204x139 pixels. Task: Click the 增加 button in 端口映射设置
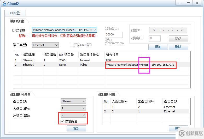point(76,128)
